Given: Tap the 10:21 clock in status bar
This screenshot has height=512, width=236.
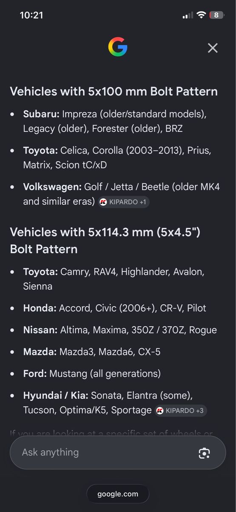Looking at the screenshot, I should (31, 15).
